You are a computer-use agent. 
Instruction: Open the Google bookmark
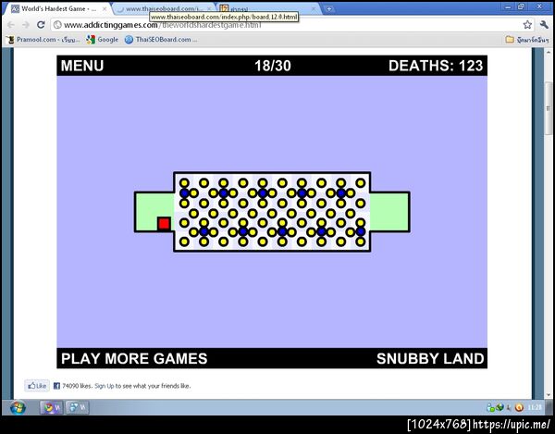click(x=103, y=40)
